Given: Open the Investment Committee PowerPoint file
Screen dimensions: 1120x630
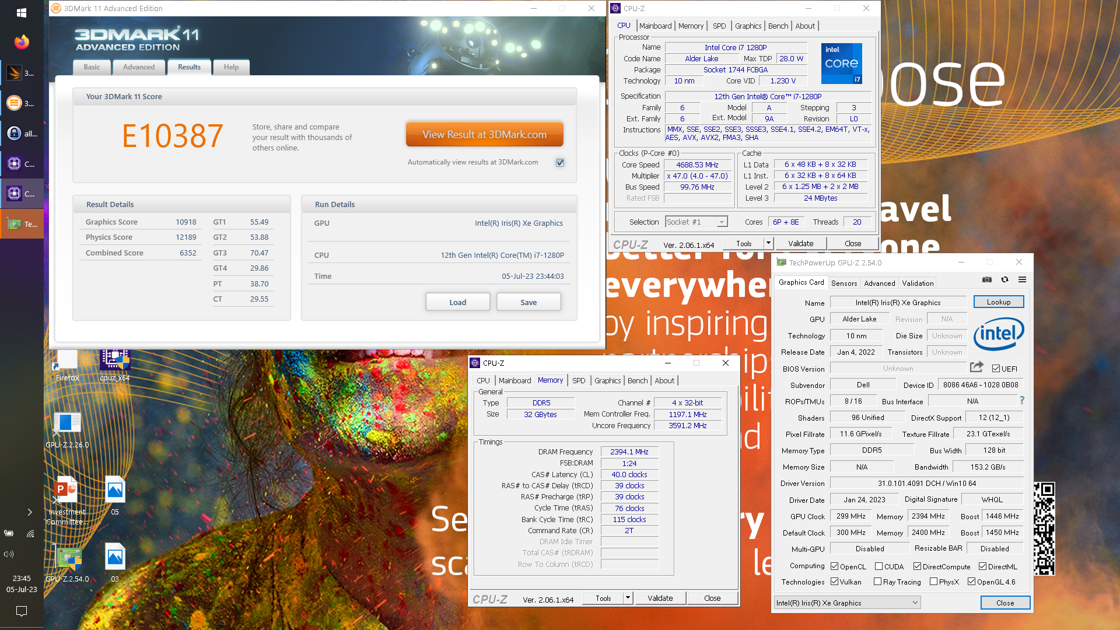Looking at the screenshot, I should pyautogui.click(x=67, y=501).
